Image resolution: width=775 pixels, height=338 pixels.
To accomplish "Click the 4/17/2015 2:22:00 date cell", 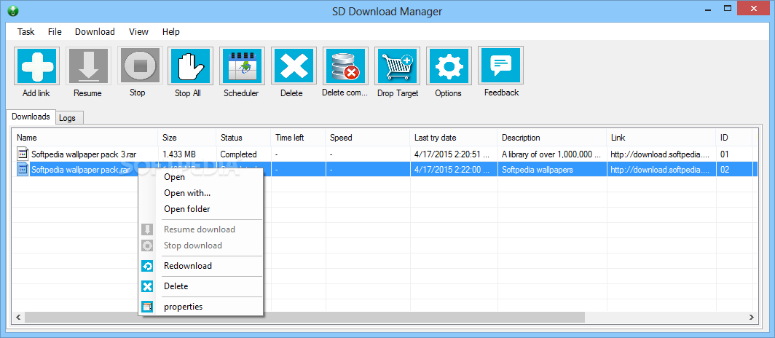I will click(x=452, y=170).
